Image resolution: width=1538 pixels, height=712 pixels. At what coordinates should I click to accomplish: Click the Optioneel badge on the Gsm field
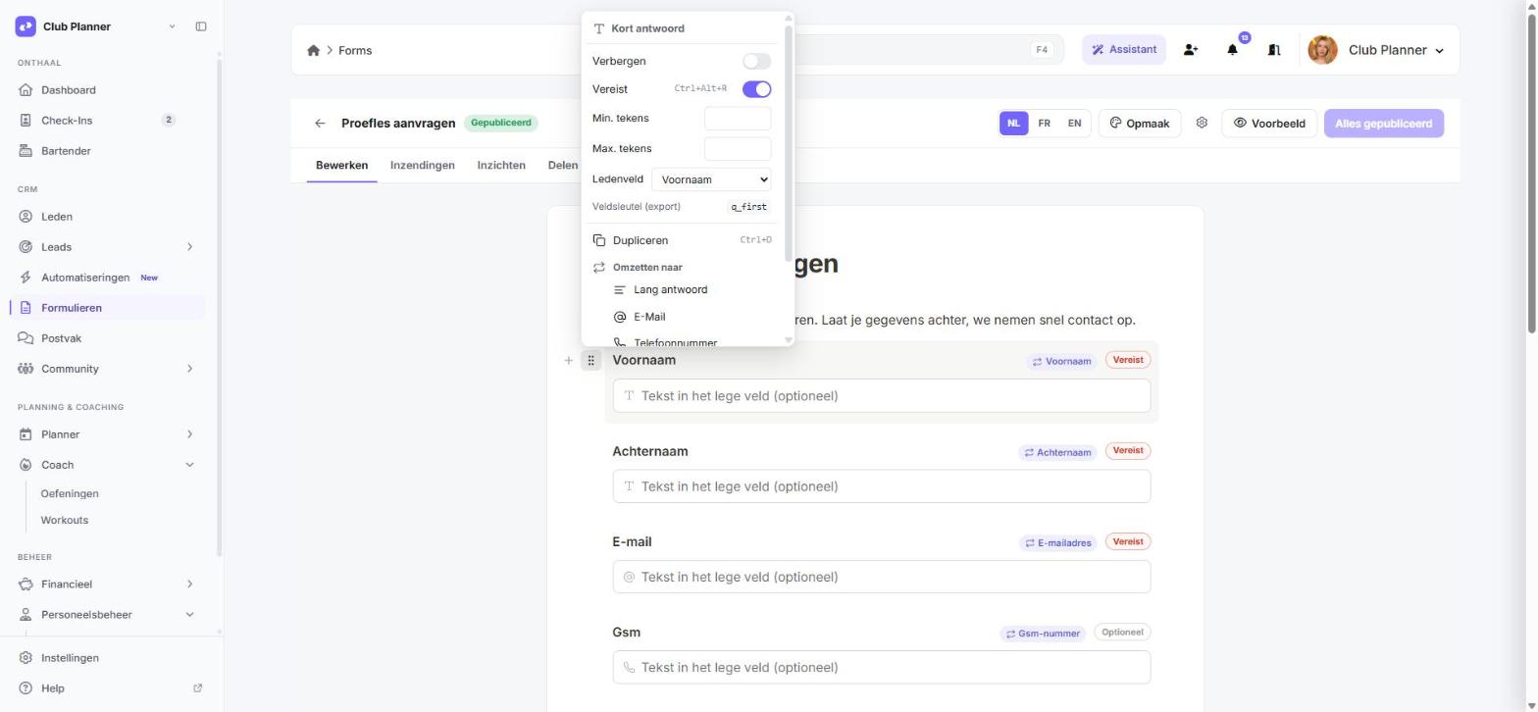point(1122,633)
